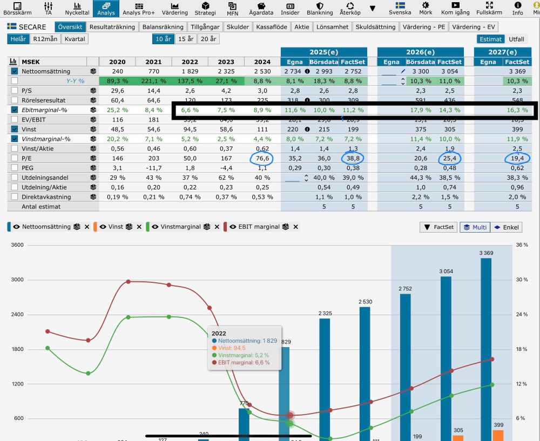Click the stack icon in Rörelseresultat row
The height and width of the screenshot is (441, 540).
93,100
